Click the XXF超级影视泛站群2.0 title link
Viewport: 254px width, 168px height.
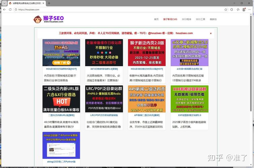click(189, 115)
